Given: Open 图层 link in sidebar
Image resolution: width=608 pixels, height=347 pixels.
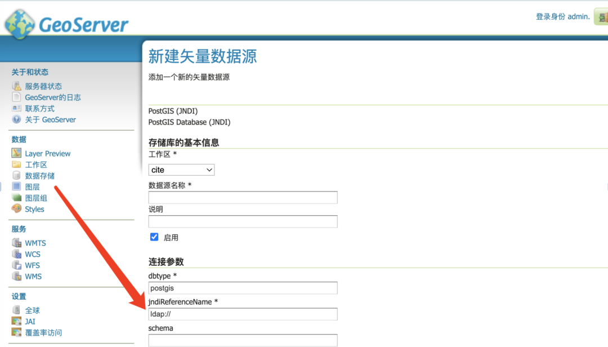Looking at the screenshot, I should click(x=32, y=186).
